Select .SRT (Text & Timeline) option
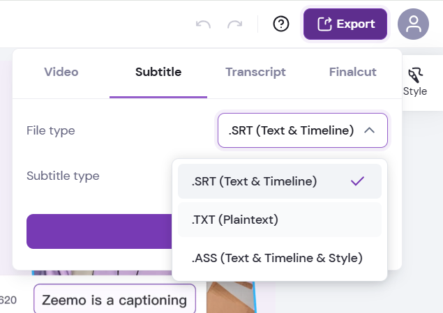The width and height of the screenshot is (443, 313). 255,181
